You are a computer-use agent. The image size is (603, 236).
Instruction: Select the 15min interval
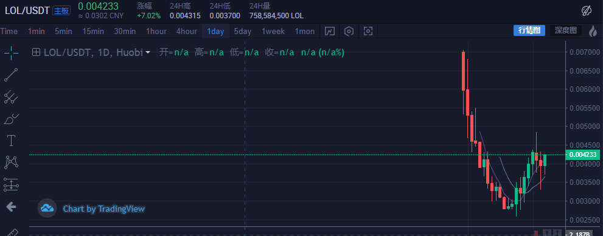click(x=93, y=32)
